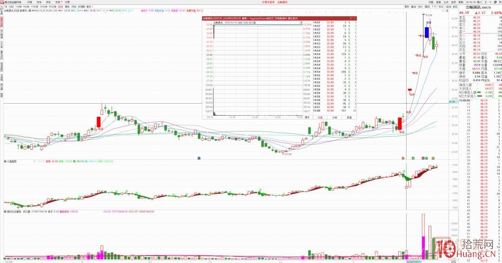Click the F10 company info button

[x=434, y=7]
